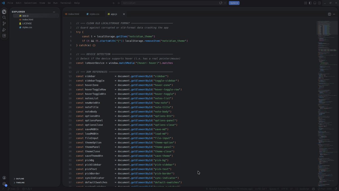This screenshot has height=191, width=339.
Task: Open the Copilot chat icon
Action: pyautogui.click(x=221, y=3)
